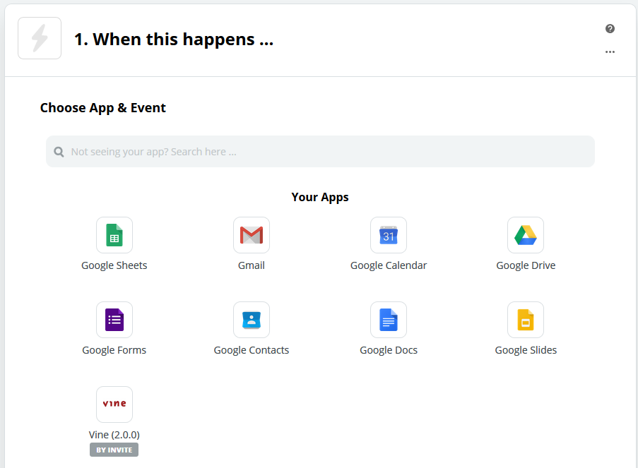Open the help question mark icon
The image size is (638, 468).
[610, 28]
